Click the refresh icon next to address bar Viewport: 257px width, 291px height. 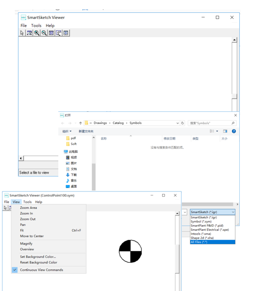coord(182,123)
